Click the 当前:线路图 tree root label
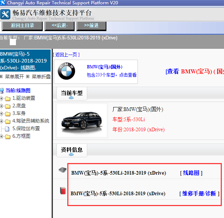This screenshot has width=224, height=218. [x=18, y=90]
